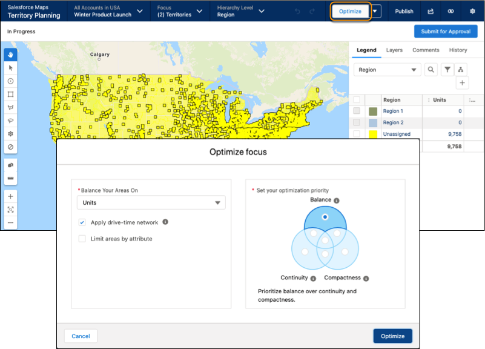Click the linked-circles icon in header
Screen dimensions: 485x349
click(x=450, y=11)
